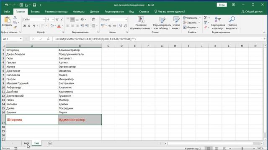Viewport: 268px width, 150px height.
Task: Open Сортировка и фильтр menu
Action: pos(218,23)
